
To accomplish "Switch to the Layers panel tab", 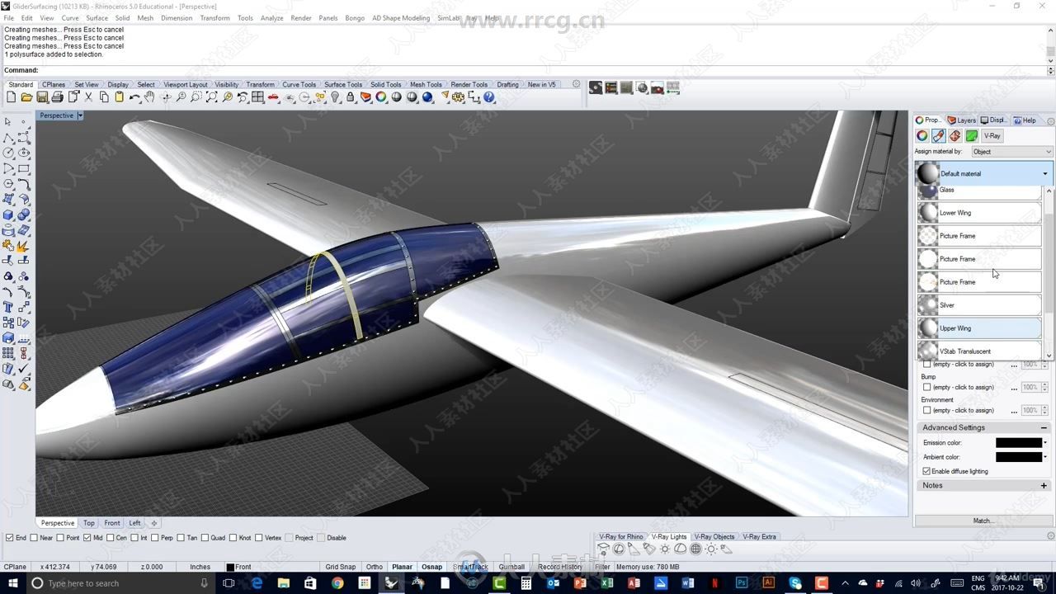I will tap(962, 120).
